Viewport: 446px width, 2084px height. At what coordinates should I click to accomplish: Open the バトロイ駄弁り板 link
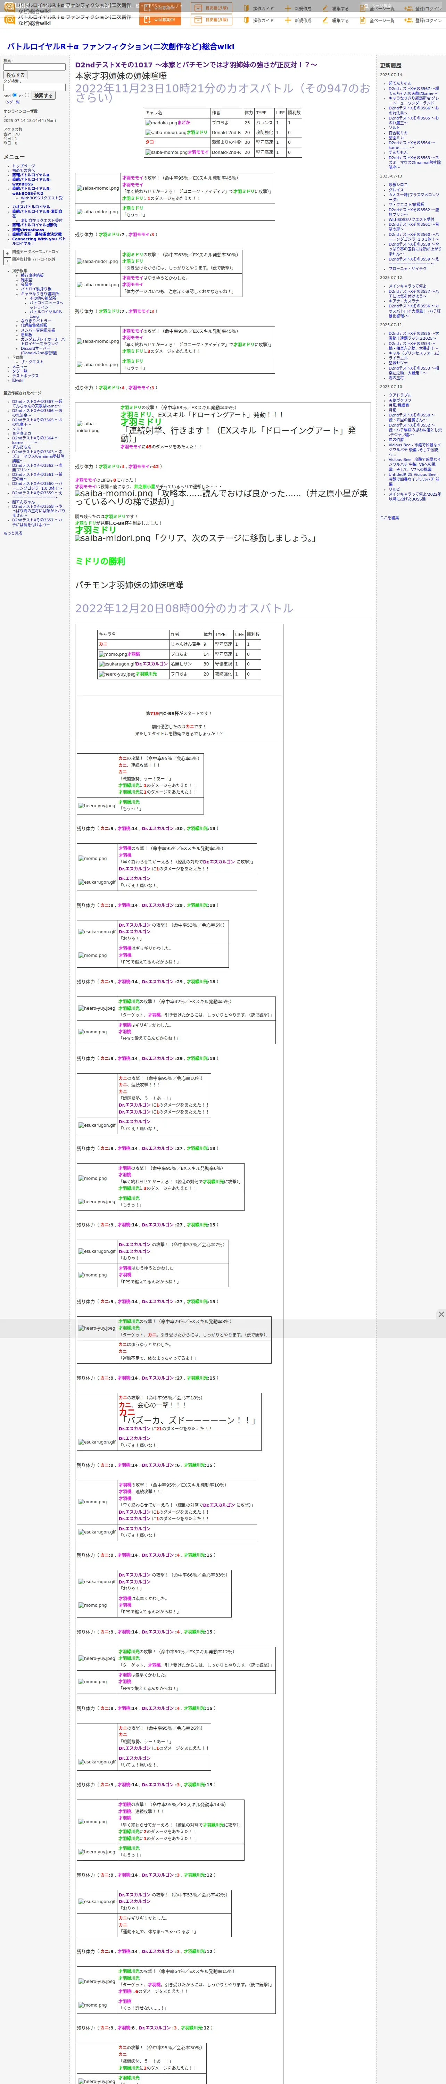(36, 289)
